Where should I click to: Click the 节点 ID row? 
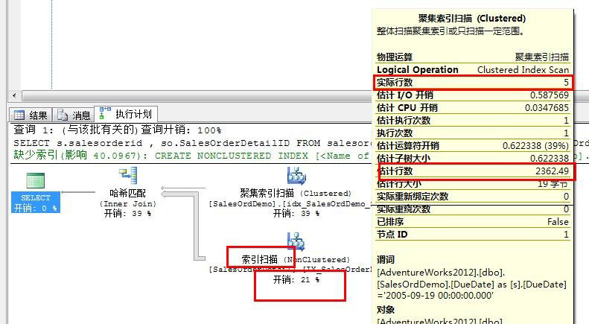[x=473, y=235]
